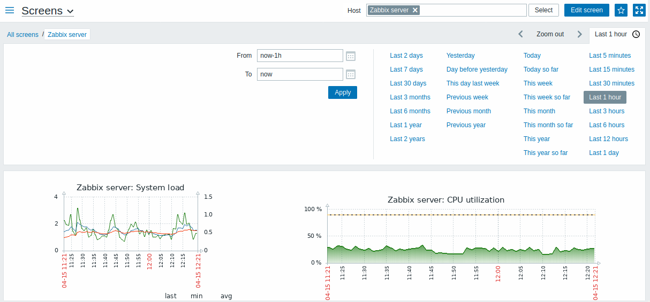Click the To date field

[300, 74]
